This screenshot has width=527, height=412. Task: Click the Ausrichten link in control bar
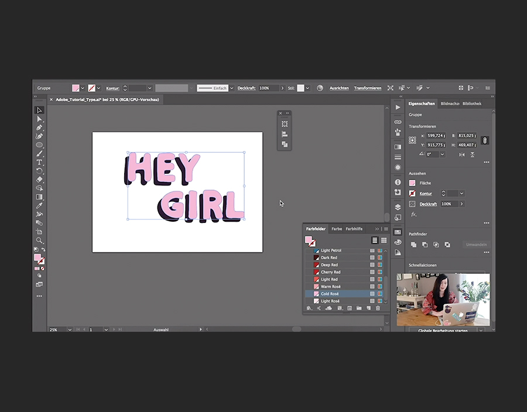[339, 88]
